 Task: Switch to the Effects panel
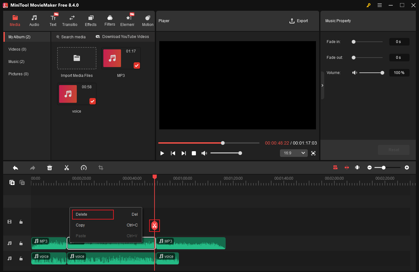91,20
